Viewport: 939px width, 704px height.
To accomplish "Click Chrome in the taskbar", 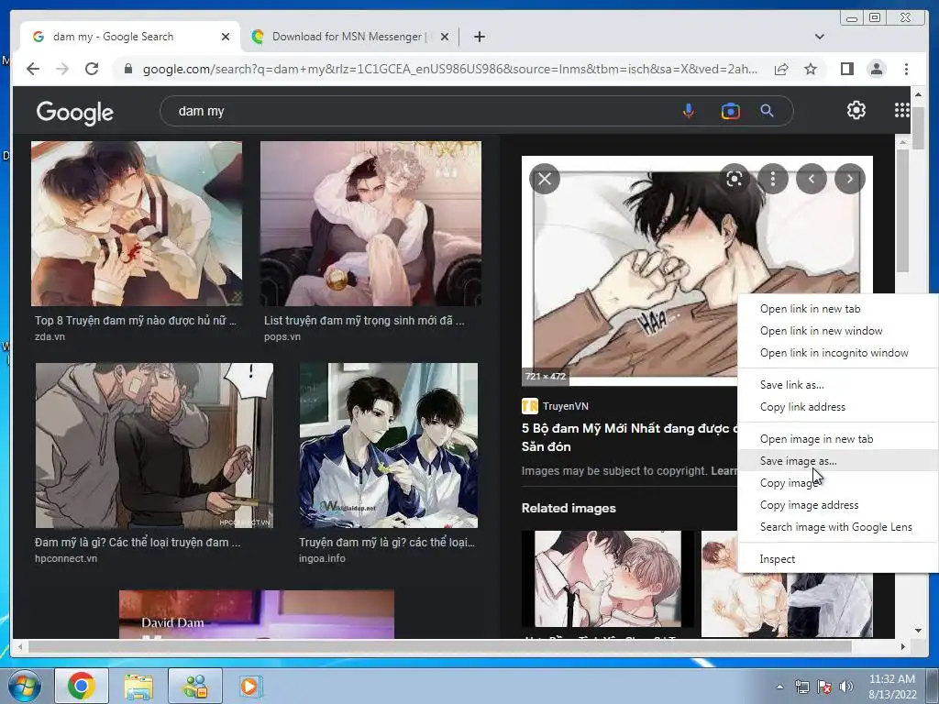I will pyautogui.click(x=82, y=686).
